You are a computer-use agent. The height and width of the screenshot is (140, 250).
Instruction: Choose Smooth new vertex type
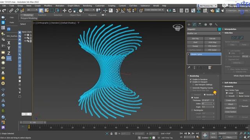coord(227,96)
